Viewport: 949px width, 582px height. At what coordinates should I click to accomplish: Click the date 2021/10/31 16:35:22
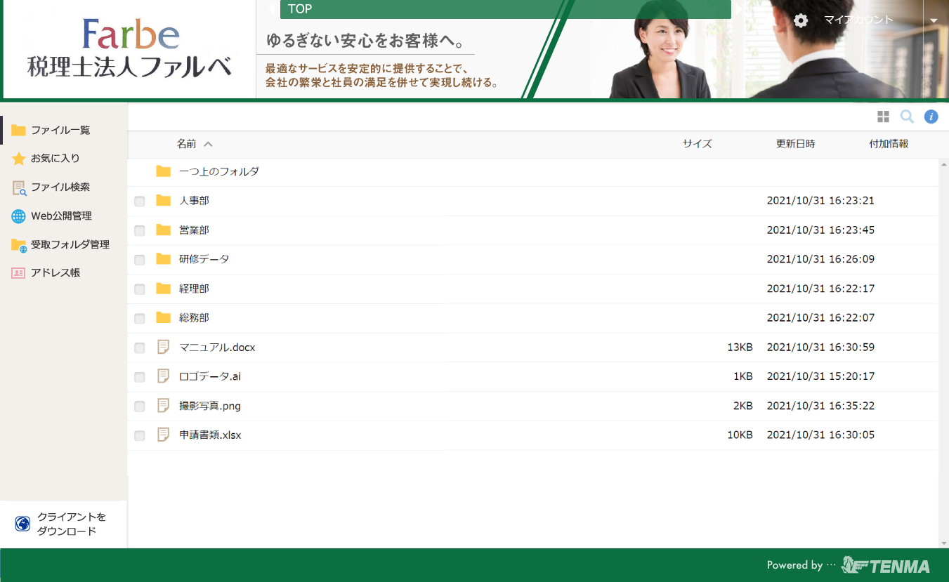point(820,406)
